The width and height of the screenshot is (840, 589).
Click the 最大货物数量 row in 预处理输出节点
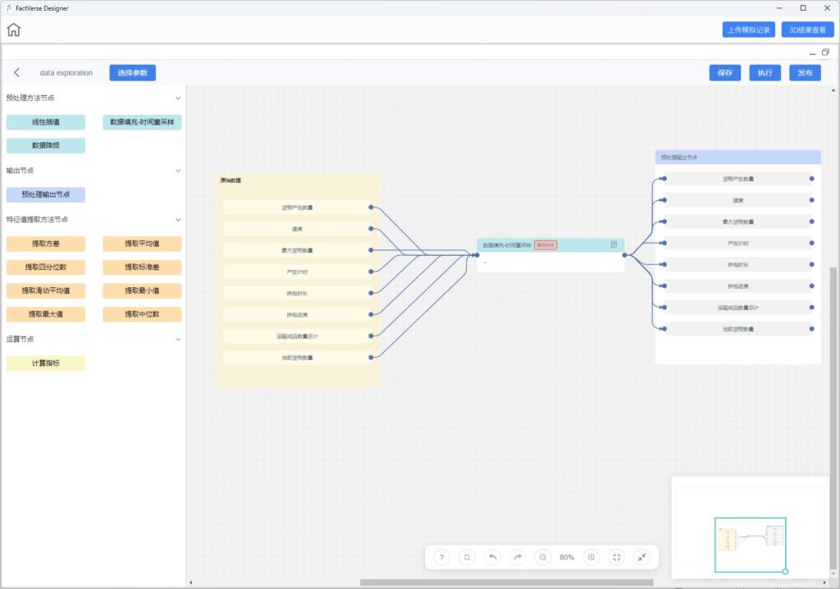pyautogui.click(x=737, y=221)
